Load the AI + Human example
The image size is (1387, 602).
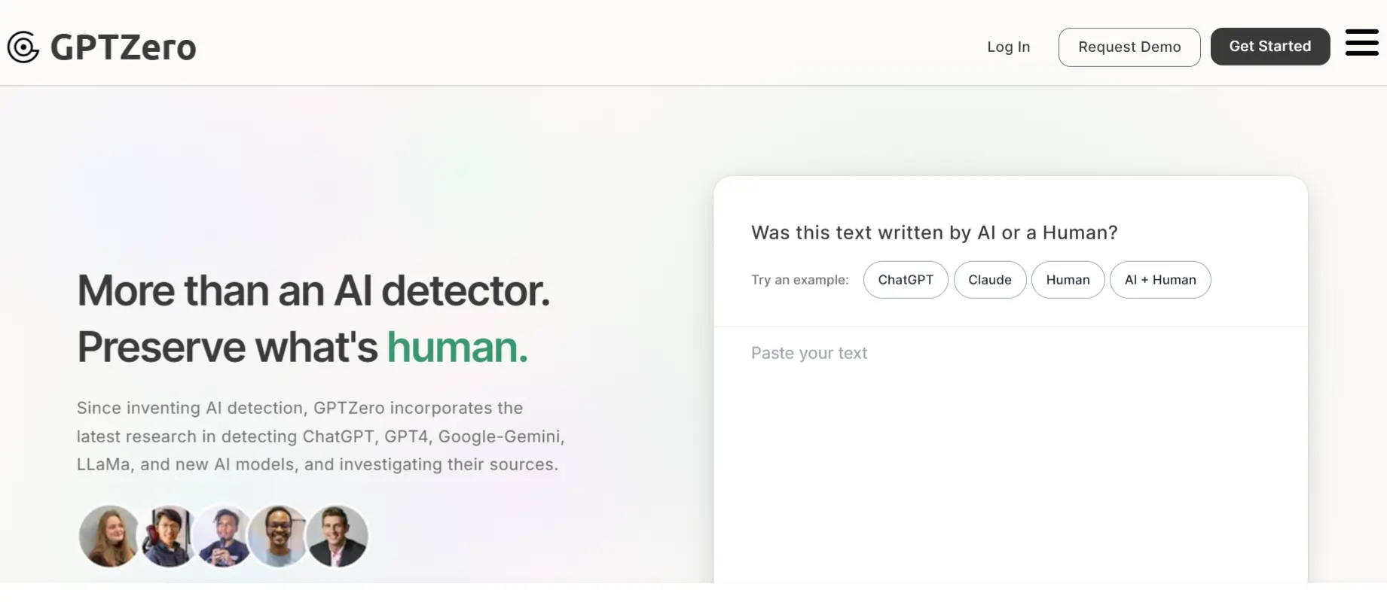coord(1160,280)
